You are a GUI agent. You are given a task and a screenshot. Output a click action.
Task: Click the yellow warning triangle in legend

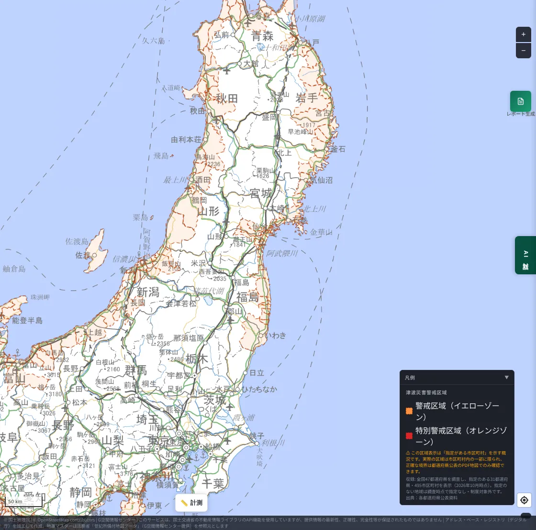(408, 453)
